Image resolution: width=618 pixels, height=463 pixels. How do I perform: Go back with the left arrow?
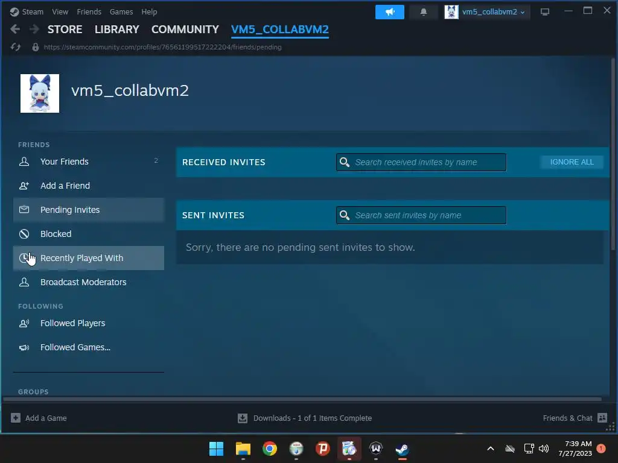15,29
